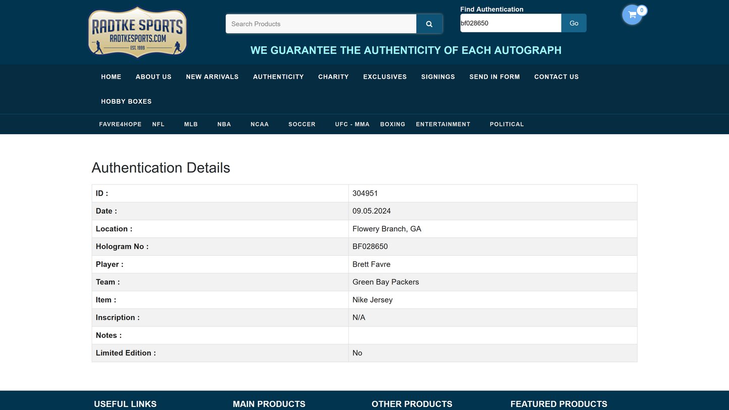Image resolution: width=729 pixels, height=410 pixels.
Task: Click the inscription value N/A
Action: pos(359,317)
